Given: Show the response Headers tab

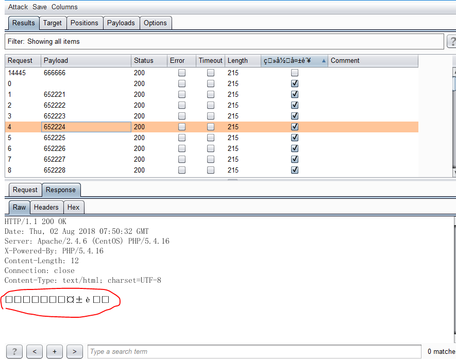Looking at the screenshot, I should coord(46,207).
